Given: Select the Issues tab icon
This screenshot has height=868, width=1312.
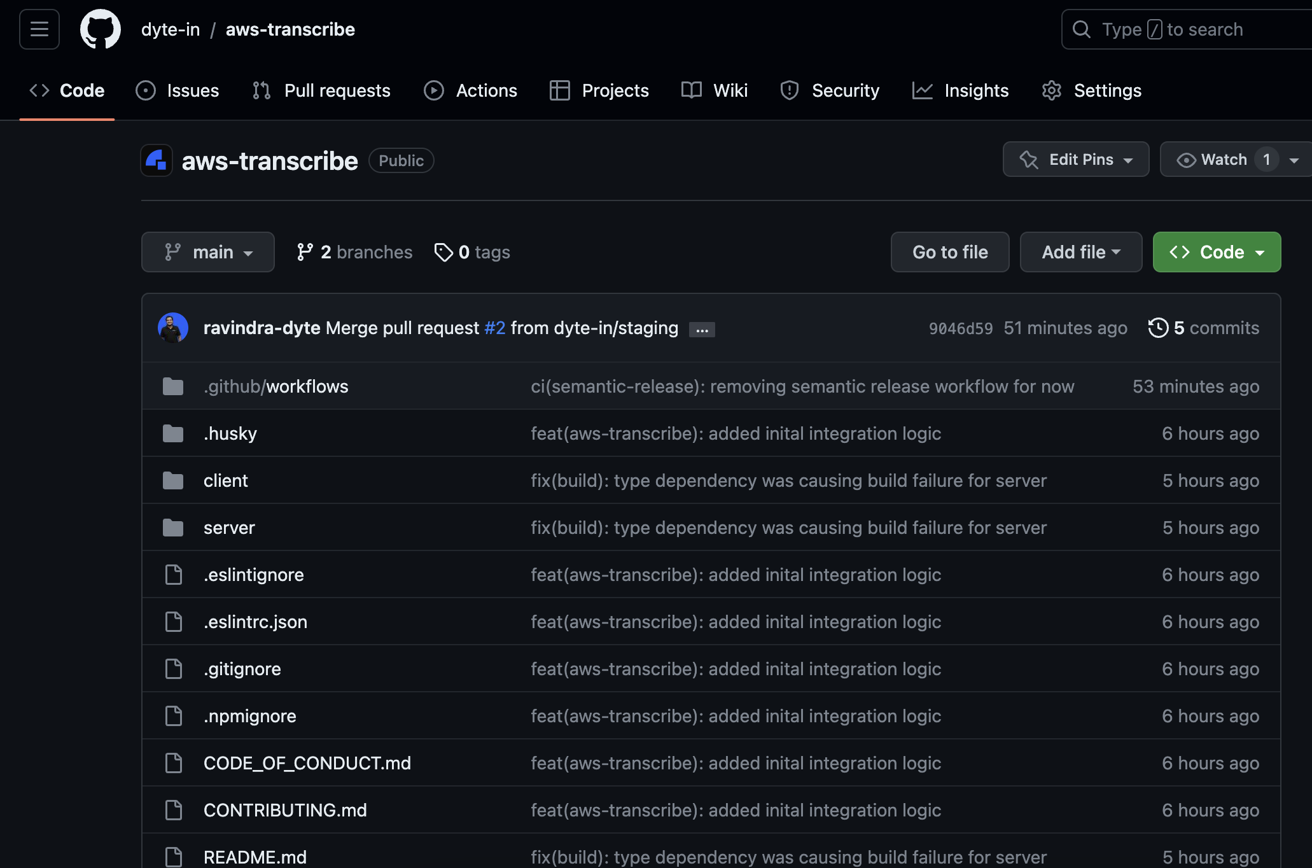Looking at the screenshot, I should point(146,90).
